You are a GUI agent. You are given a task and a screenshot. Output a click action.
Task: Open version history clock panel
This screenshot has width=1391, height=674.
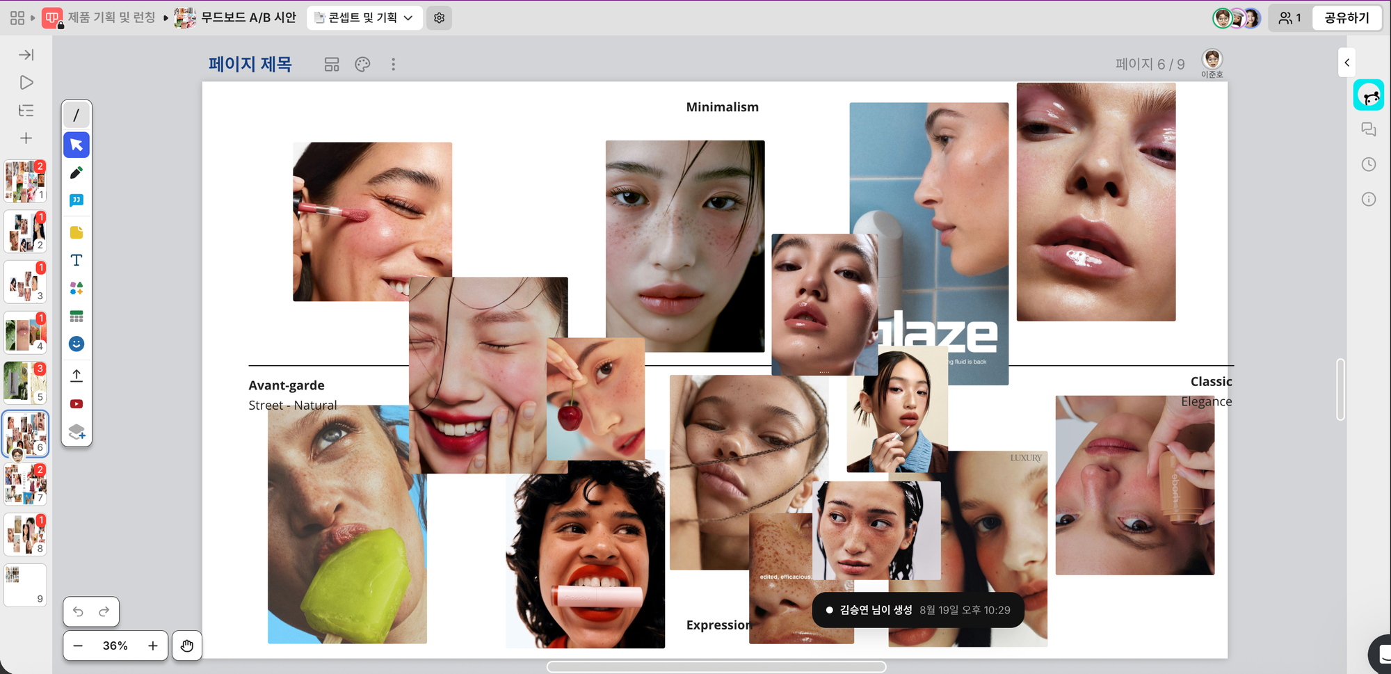point(1368,164)
